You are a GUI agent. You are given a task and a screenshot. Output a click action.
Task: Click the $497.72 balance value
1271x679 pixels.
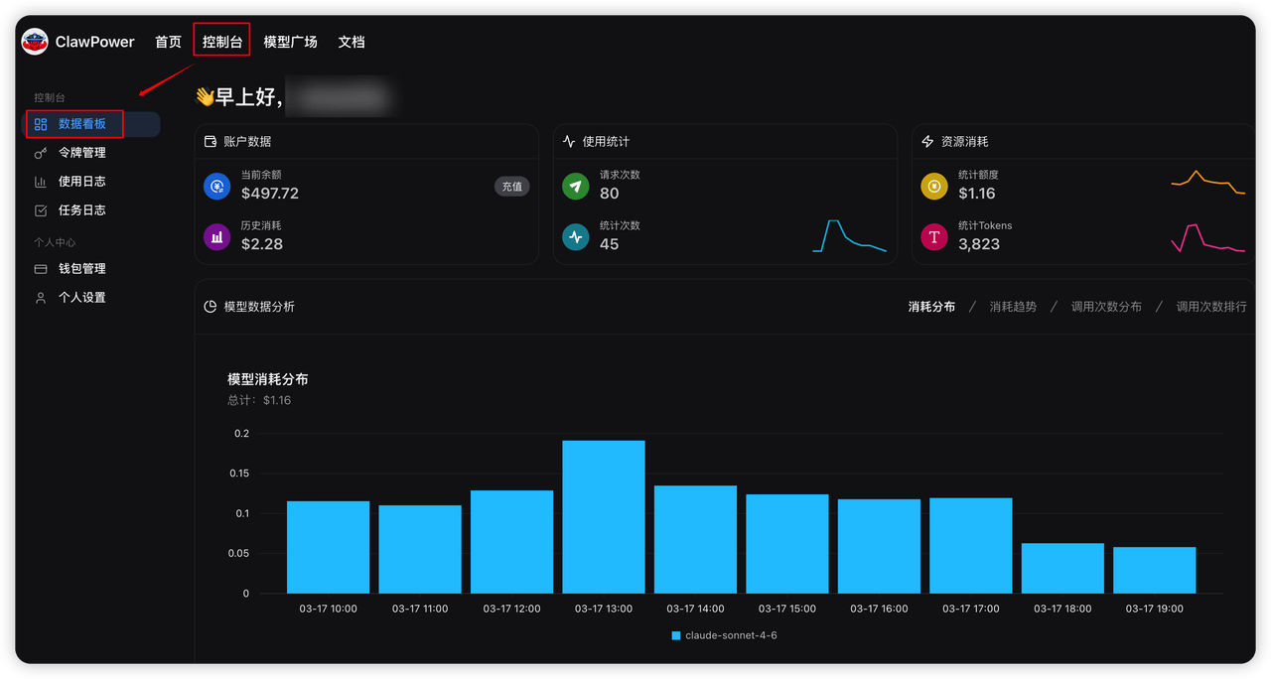click(x=270, y=194)
